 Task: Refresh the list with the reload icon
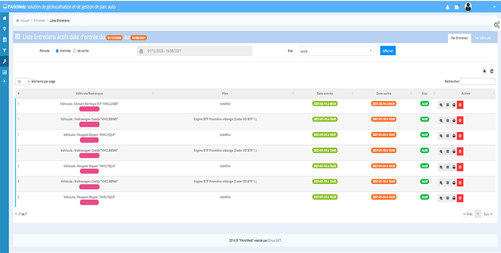[491, 71]
